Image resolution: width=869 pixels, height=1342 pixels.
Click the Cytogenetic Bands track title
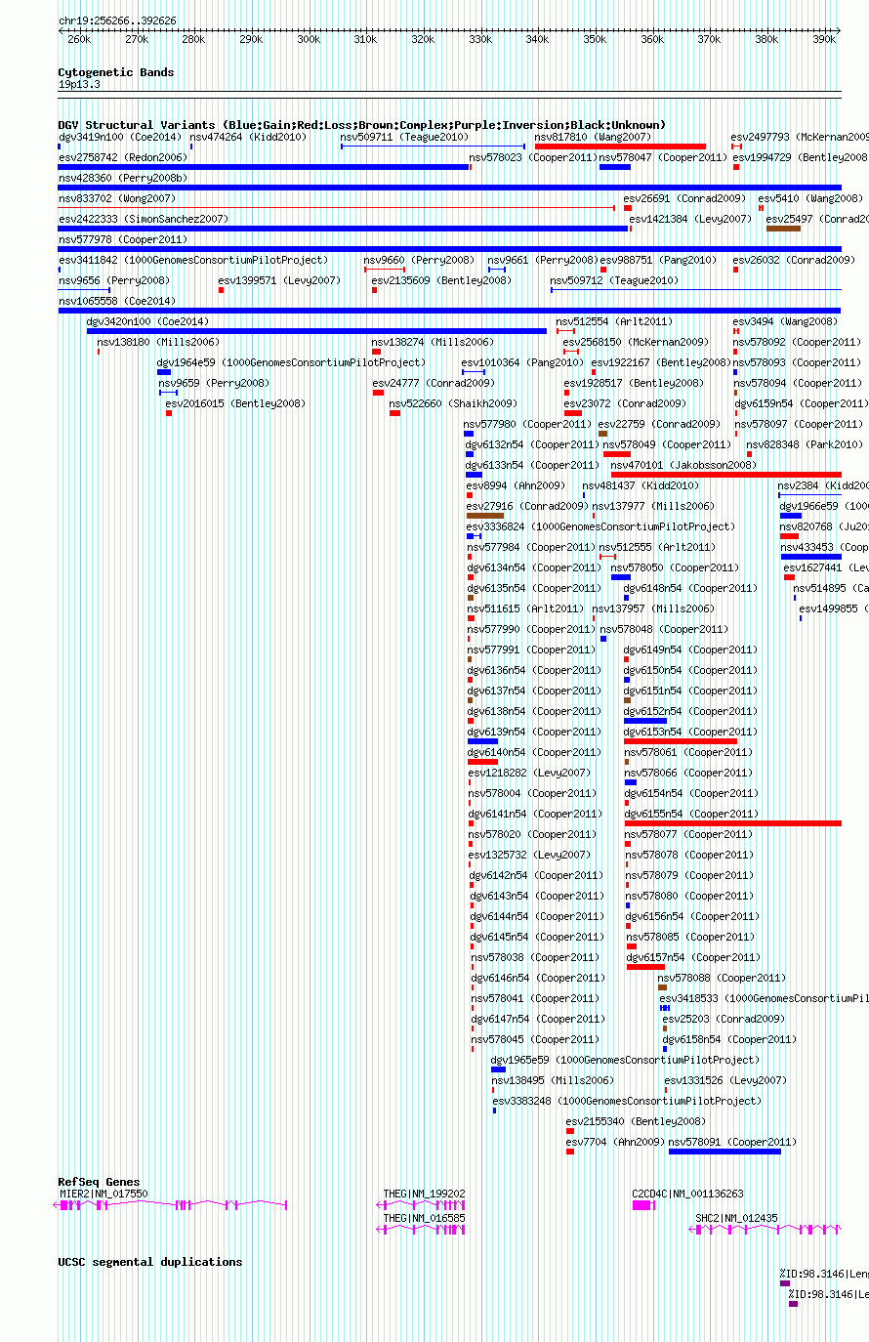pos(115,72)
